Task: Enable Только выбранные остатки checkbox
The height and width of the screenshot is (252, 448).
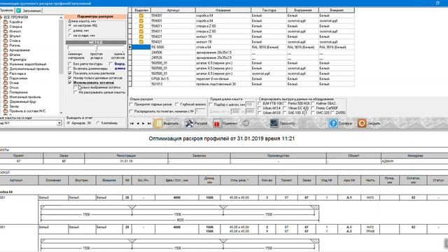Action: [76, 87]
